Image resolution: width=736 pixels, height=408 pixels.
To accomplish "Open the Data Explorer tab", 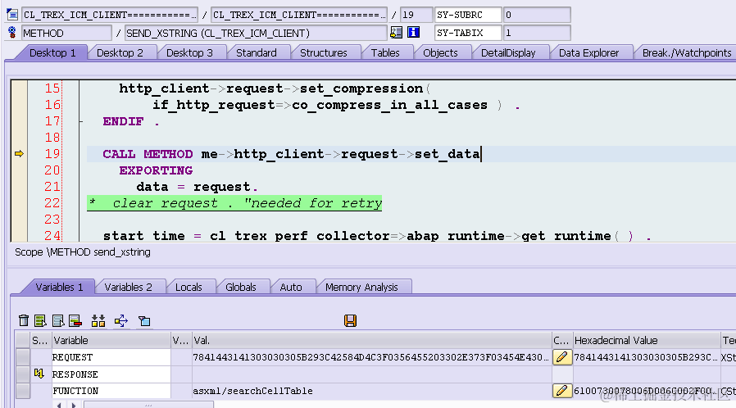I will (588, 52).
